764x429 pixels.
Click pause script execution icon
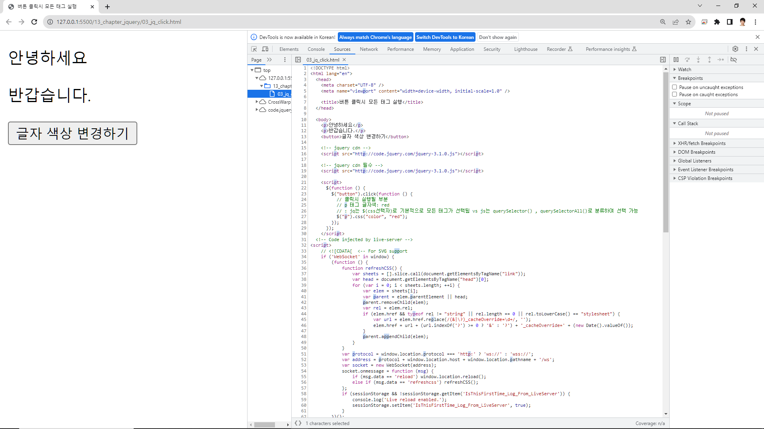tap(676, 60)
